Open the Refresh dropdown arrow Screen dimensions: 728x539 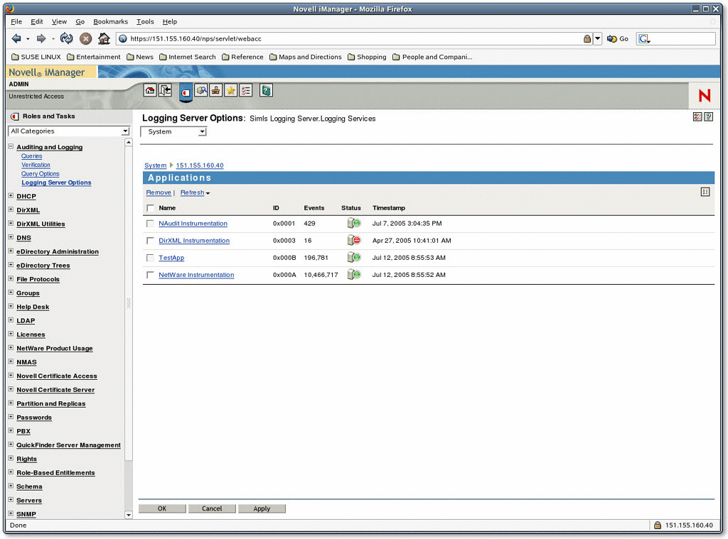[x=208, y=193]
